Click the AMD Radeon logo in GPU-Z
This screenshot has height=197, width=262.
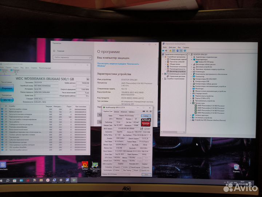(146, 122)
